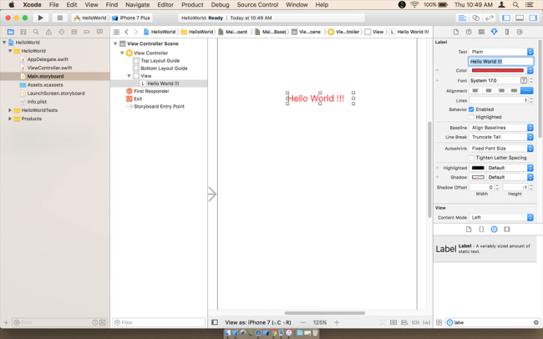Add a new file with the navigator plus button
The height and width of the screenshot is (339, 543).
point(6,322)
